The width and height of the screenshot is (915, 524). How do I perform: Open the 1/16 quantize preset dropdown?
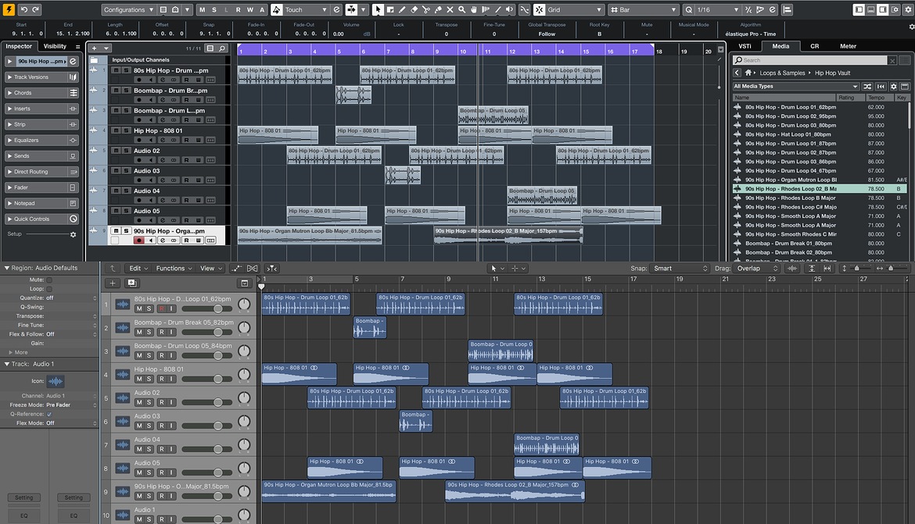point(717,10)
